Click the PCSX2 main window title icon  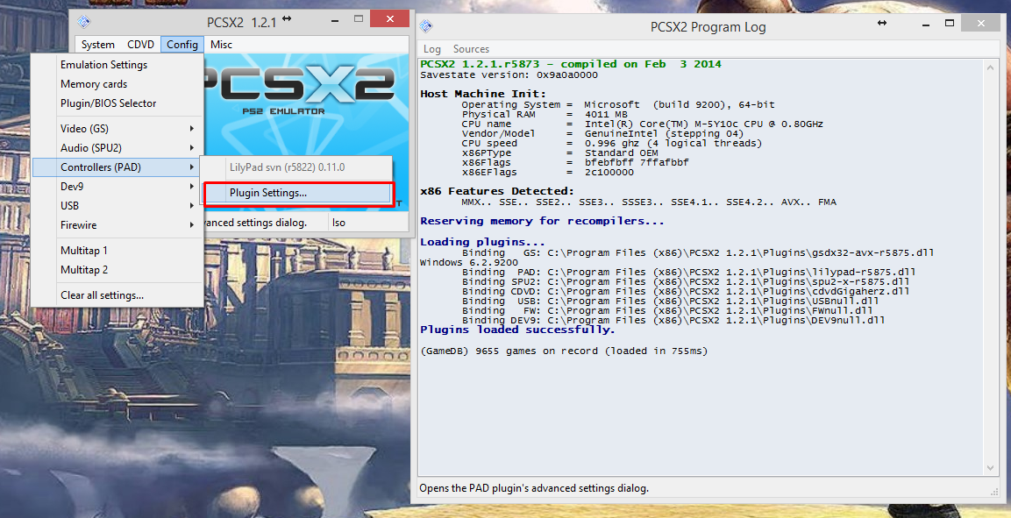[x=84, y=21]
